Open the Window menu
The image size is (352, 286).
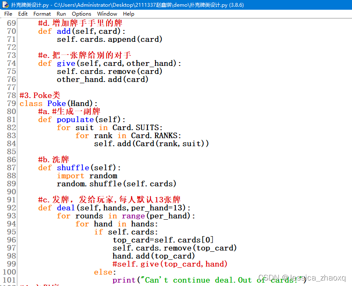tap(107, 14)
